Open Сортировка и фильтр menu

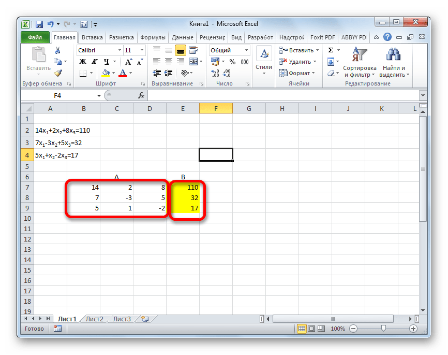[360, 62]
